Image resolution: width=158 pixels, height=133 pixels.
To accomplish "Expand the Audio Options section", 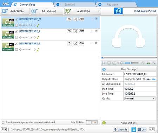I will click(129, 123).
